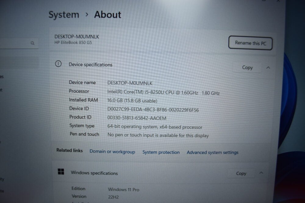The image size is (305, 203).
Task: Click the Related links label
Action: 70,150
